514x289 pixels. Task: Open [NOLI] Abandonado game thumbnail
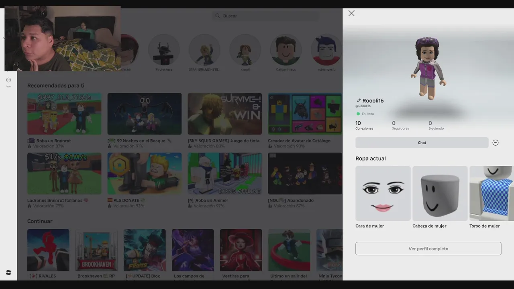point(305,173)
